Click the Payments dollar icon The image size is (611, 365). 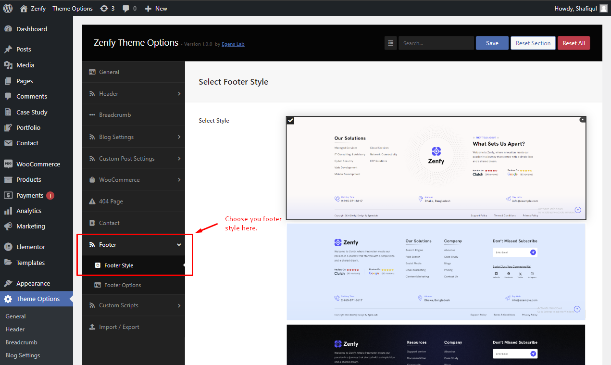8,195
